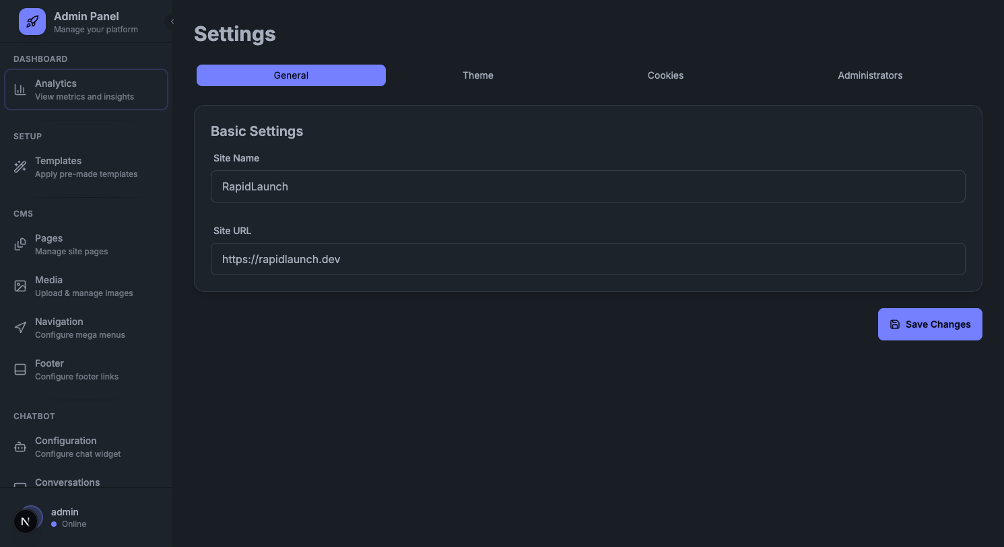Image resolution: width=1004 pixels, height=547 pixels.
Task: Click the CMS section label
Action: pyautogui.click(x=23, y=214)
